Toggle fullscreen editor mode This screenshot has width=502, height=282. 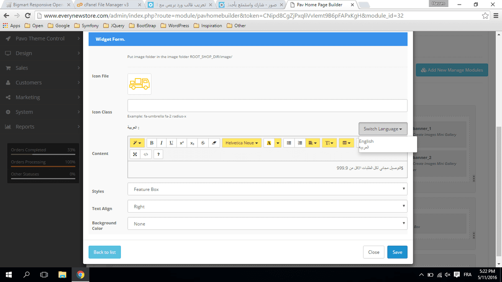pos(135,154)
